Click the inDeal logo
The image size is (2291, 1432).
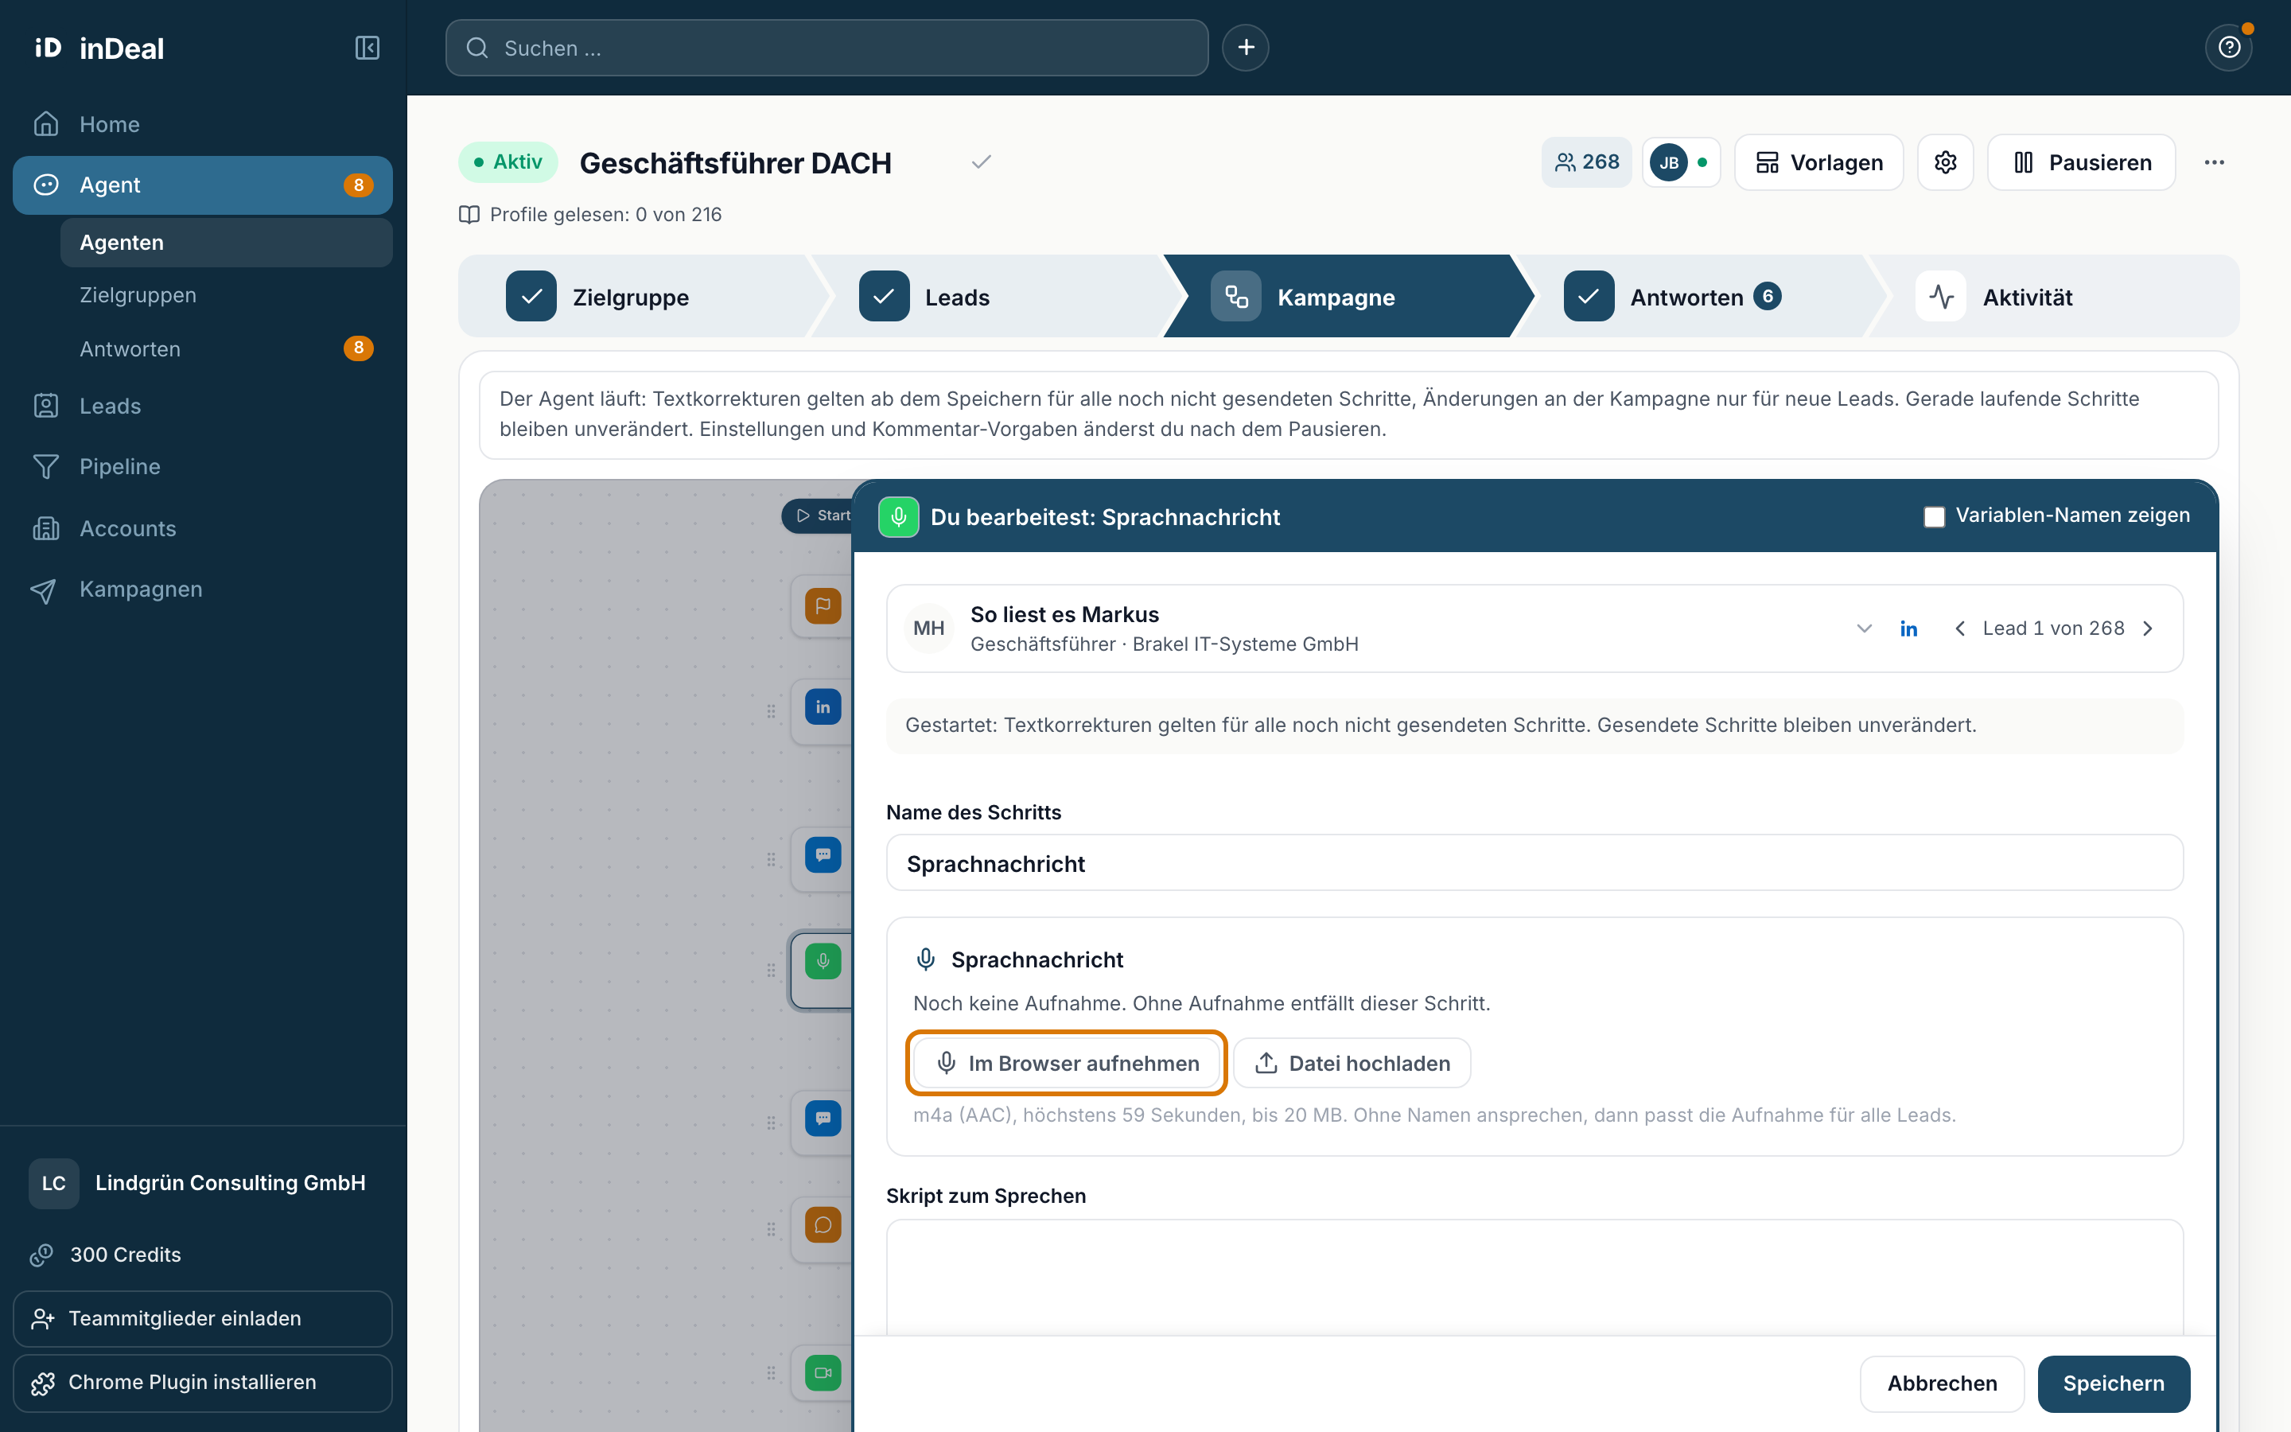[99, 49]
